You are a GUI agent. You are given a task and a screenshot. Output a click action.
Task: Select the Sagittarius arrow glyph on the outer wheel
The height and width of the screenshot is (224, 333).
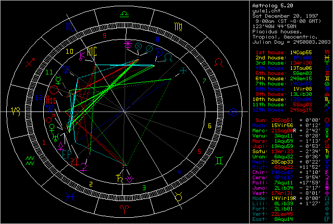(x=30, y=63)
